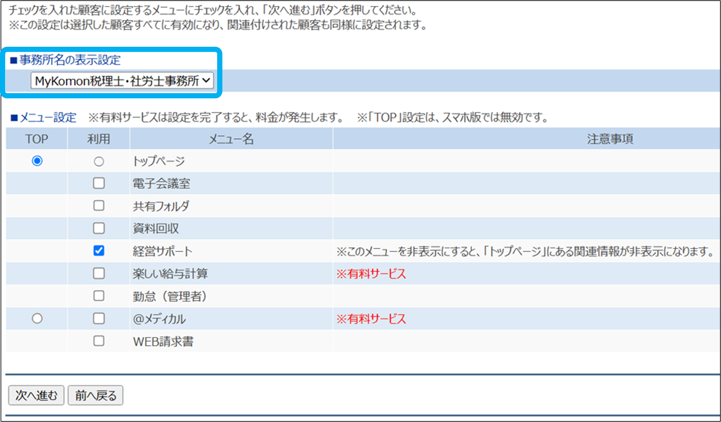721x422 pixels.
Task: Open the office name display dropdown
Action: pos(122,81)
